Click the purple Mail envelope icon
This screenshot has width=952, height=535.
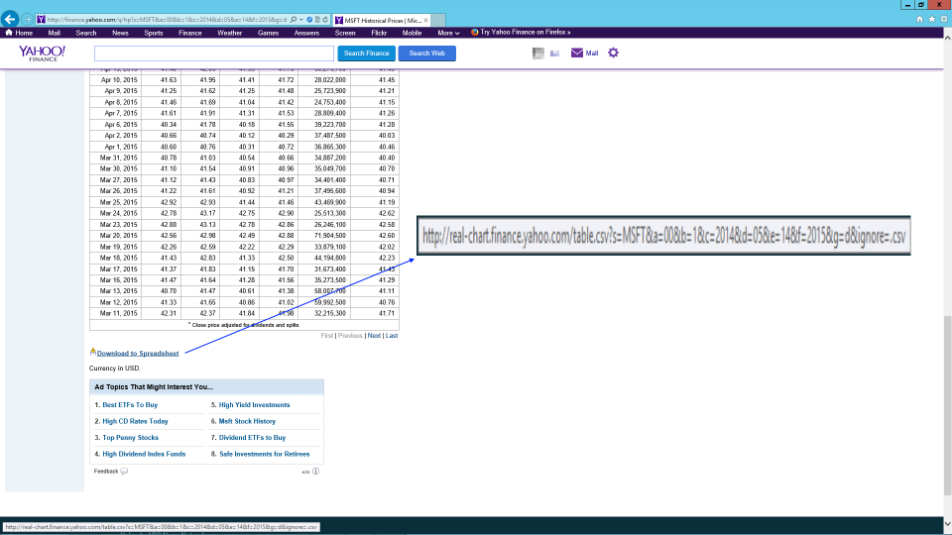(x=577, y=53)
